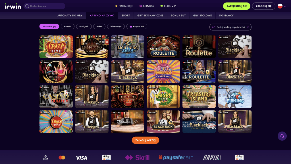Click the paysafecard logo

176,158
